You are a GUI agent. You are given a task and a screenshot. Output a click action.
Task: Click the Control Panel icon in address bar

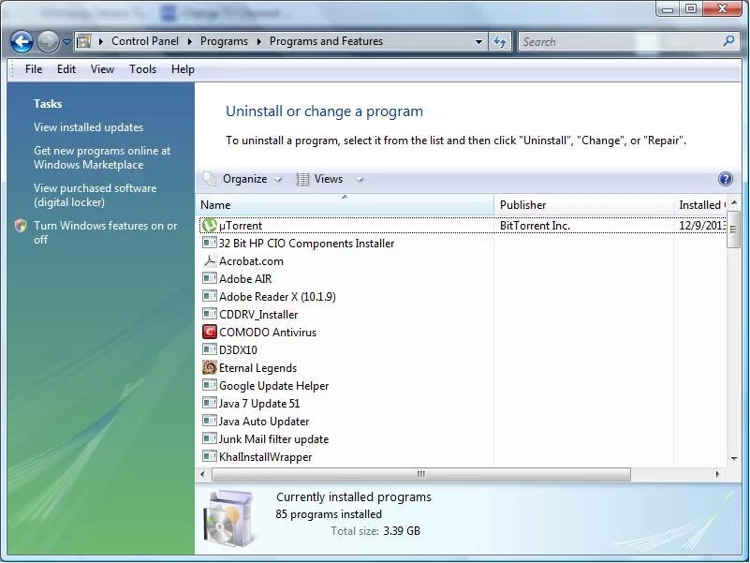tap(83, 41)
